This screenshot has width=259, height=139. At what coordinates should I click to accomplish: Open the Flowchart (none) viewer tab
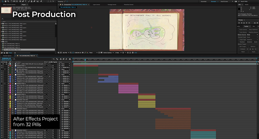pos(129,5)
